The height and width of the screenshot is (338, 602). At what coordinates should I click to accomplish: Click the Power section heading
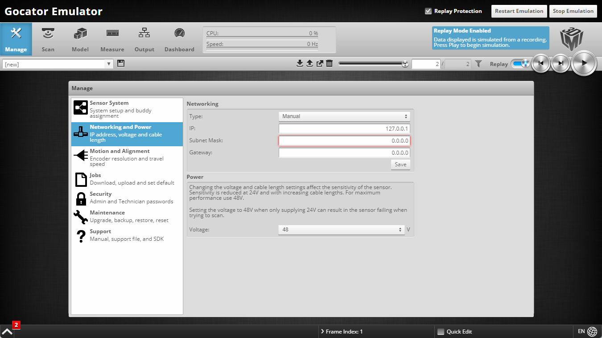coord(195,177)
